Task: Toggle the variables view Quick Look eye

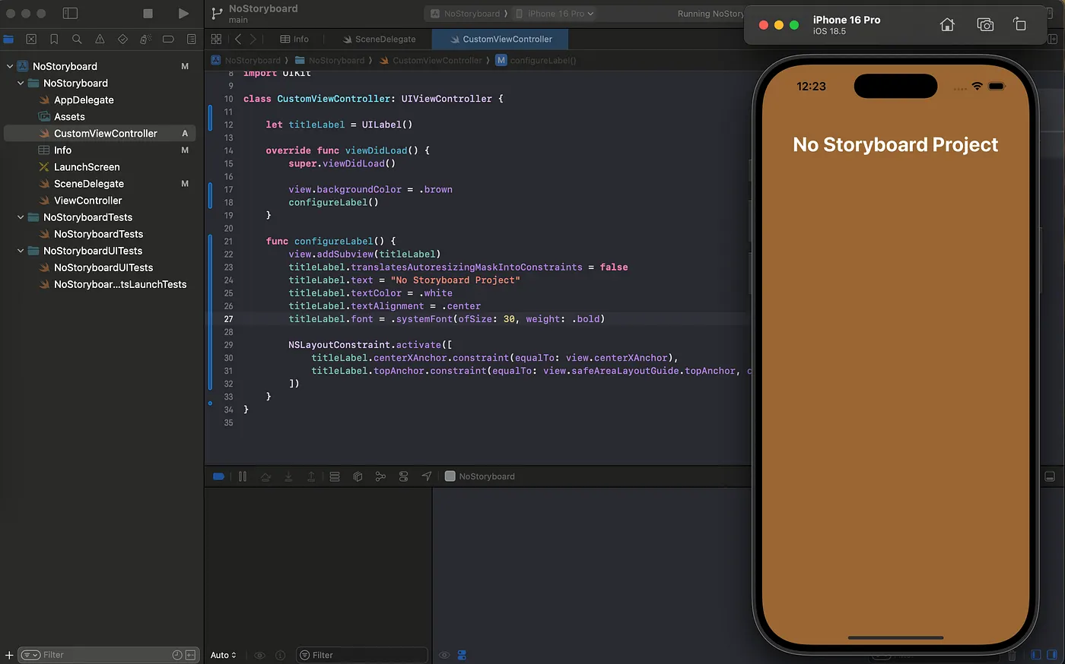Action: pos(260,655)
